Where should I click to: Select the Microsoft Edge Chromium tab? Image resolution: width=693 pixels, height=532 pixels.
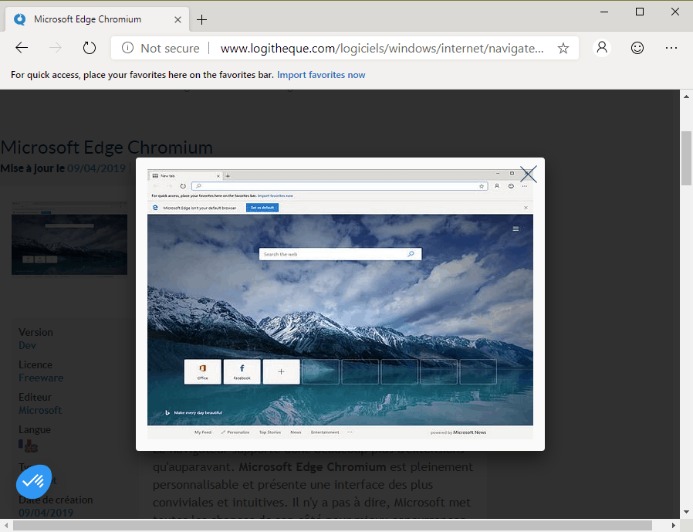coord(97,19)
